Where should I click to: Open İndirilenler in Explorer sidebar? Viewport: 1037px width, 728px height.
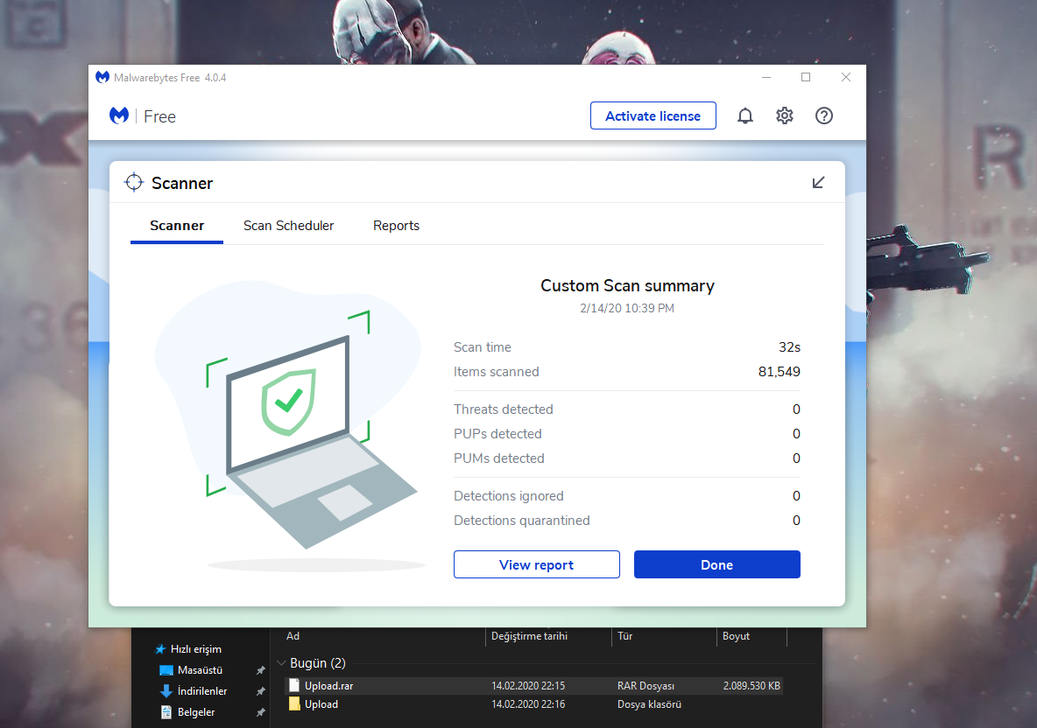[201, 691]
